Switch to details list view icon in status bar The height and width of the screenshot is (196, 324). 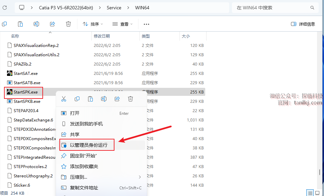click(310, 193)
